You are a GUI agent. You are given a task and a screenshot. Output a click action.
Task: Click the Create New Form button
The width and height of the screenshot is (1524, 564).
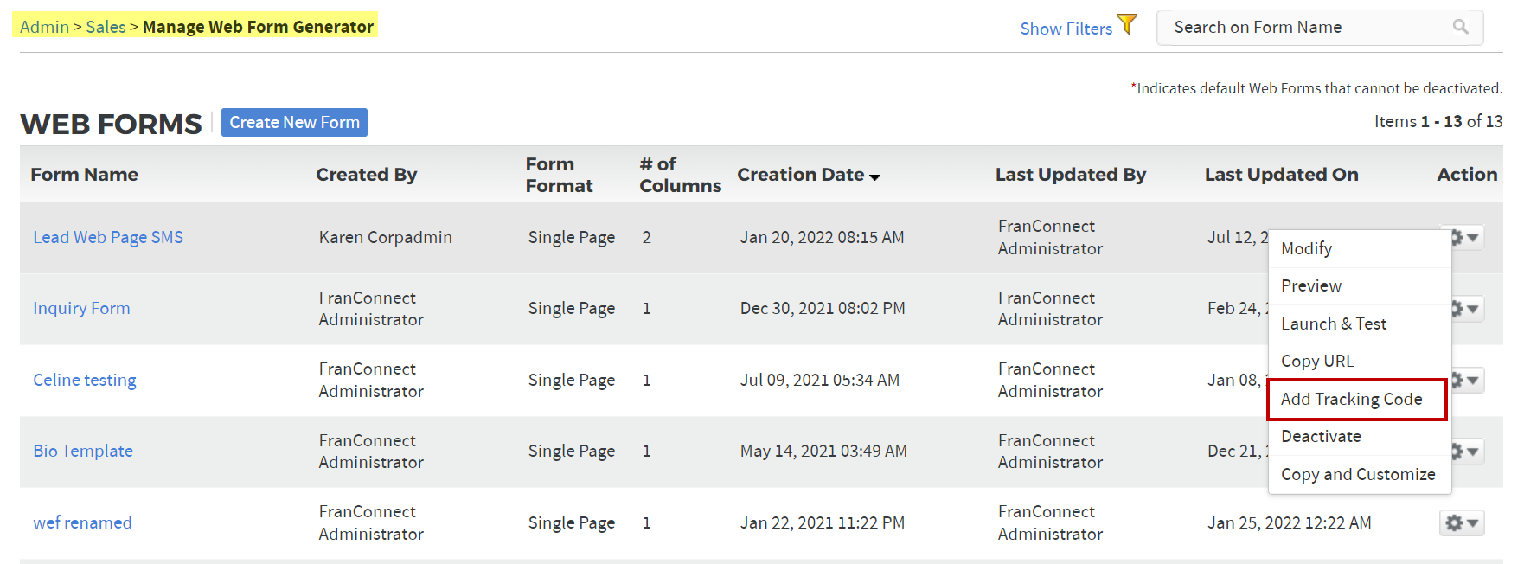point(294,122)
